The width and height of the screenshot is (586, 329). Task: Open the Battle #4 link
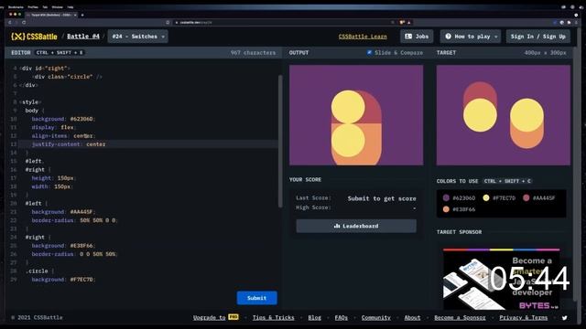coord(83,37)
